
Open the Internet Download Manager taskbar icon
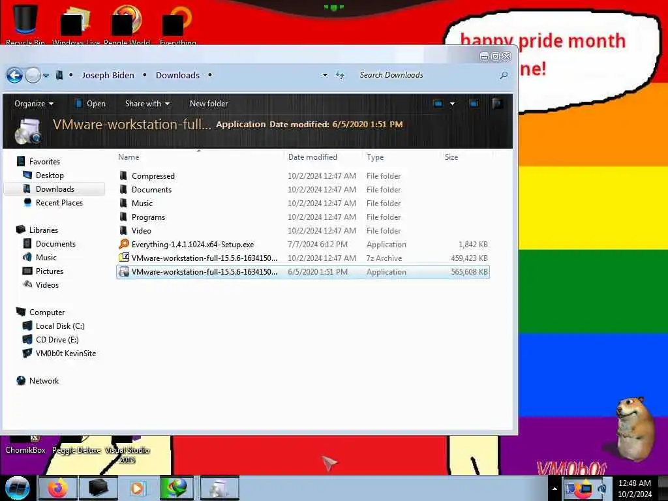point(176,488)
